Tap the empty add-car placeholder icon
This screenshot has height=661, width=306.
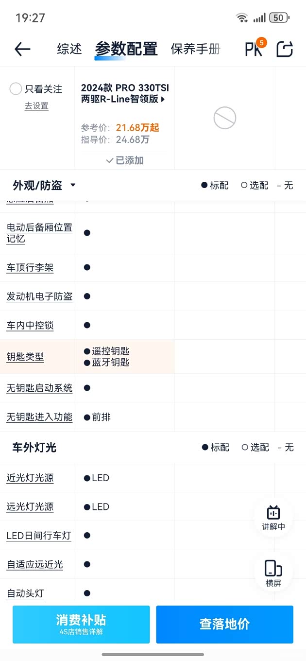(225, 118)
